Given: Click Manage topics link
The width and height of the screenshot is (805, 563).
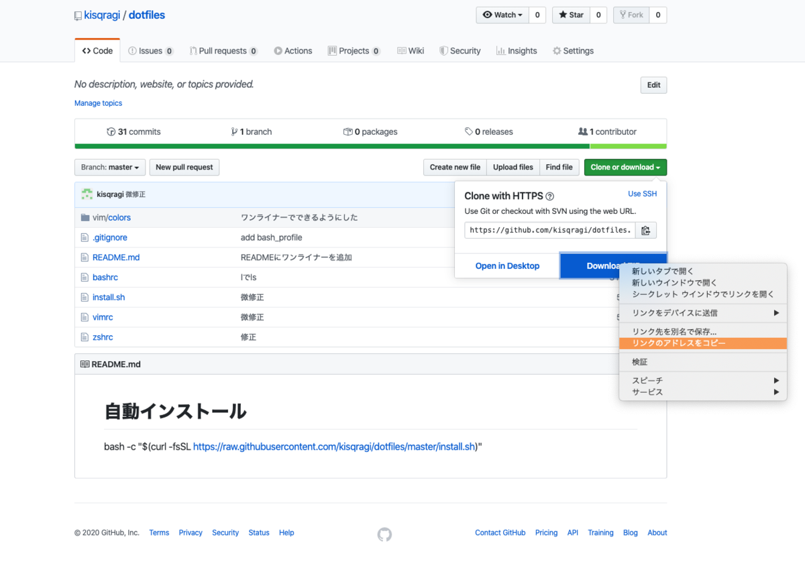Looking at the screenshot, I should click(x=98, y=103).
